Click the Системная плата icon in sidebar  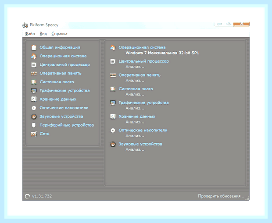tap(34, 82)
